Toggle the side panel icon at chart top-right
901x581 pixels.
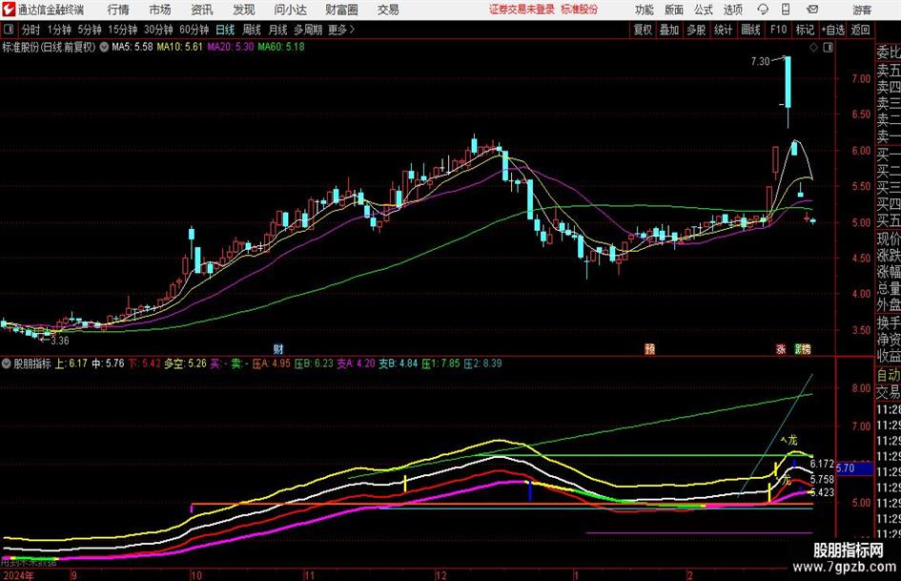[828, 48]
